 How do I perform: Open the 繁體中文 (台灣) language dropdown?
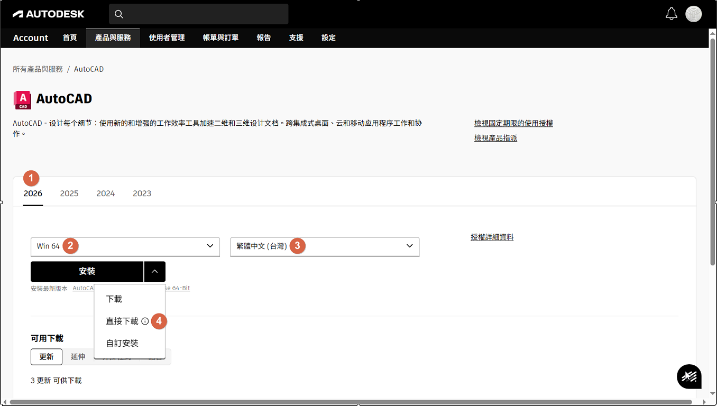point(325,246)
